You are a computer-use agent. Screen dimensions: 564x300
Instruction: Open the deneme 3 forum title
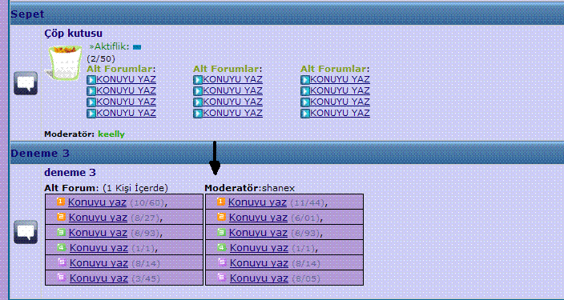70,173
